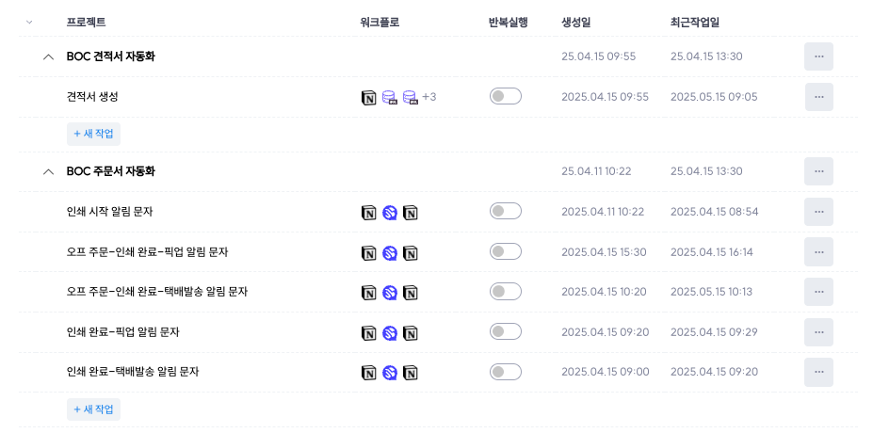Open more options for BOC 주문서 자동화
This screenshot has width=873, height=433.
click(x=818, y=171)
